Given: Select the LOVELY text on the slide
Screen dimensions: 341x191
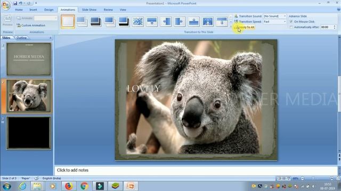Looking at the screenshot, I should click(143, 89).
